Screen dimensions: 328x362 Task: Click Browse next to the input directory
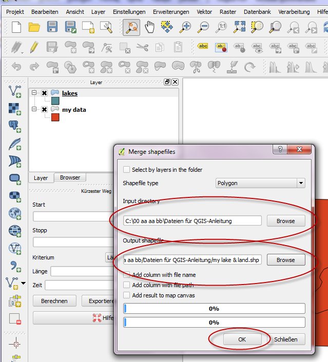[x=285, y=221]
